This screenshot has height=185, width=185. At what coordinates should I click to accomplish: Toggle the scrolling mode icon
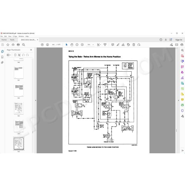click(105, 45)
